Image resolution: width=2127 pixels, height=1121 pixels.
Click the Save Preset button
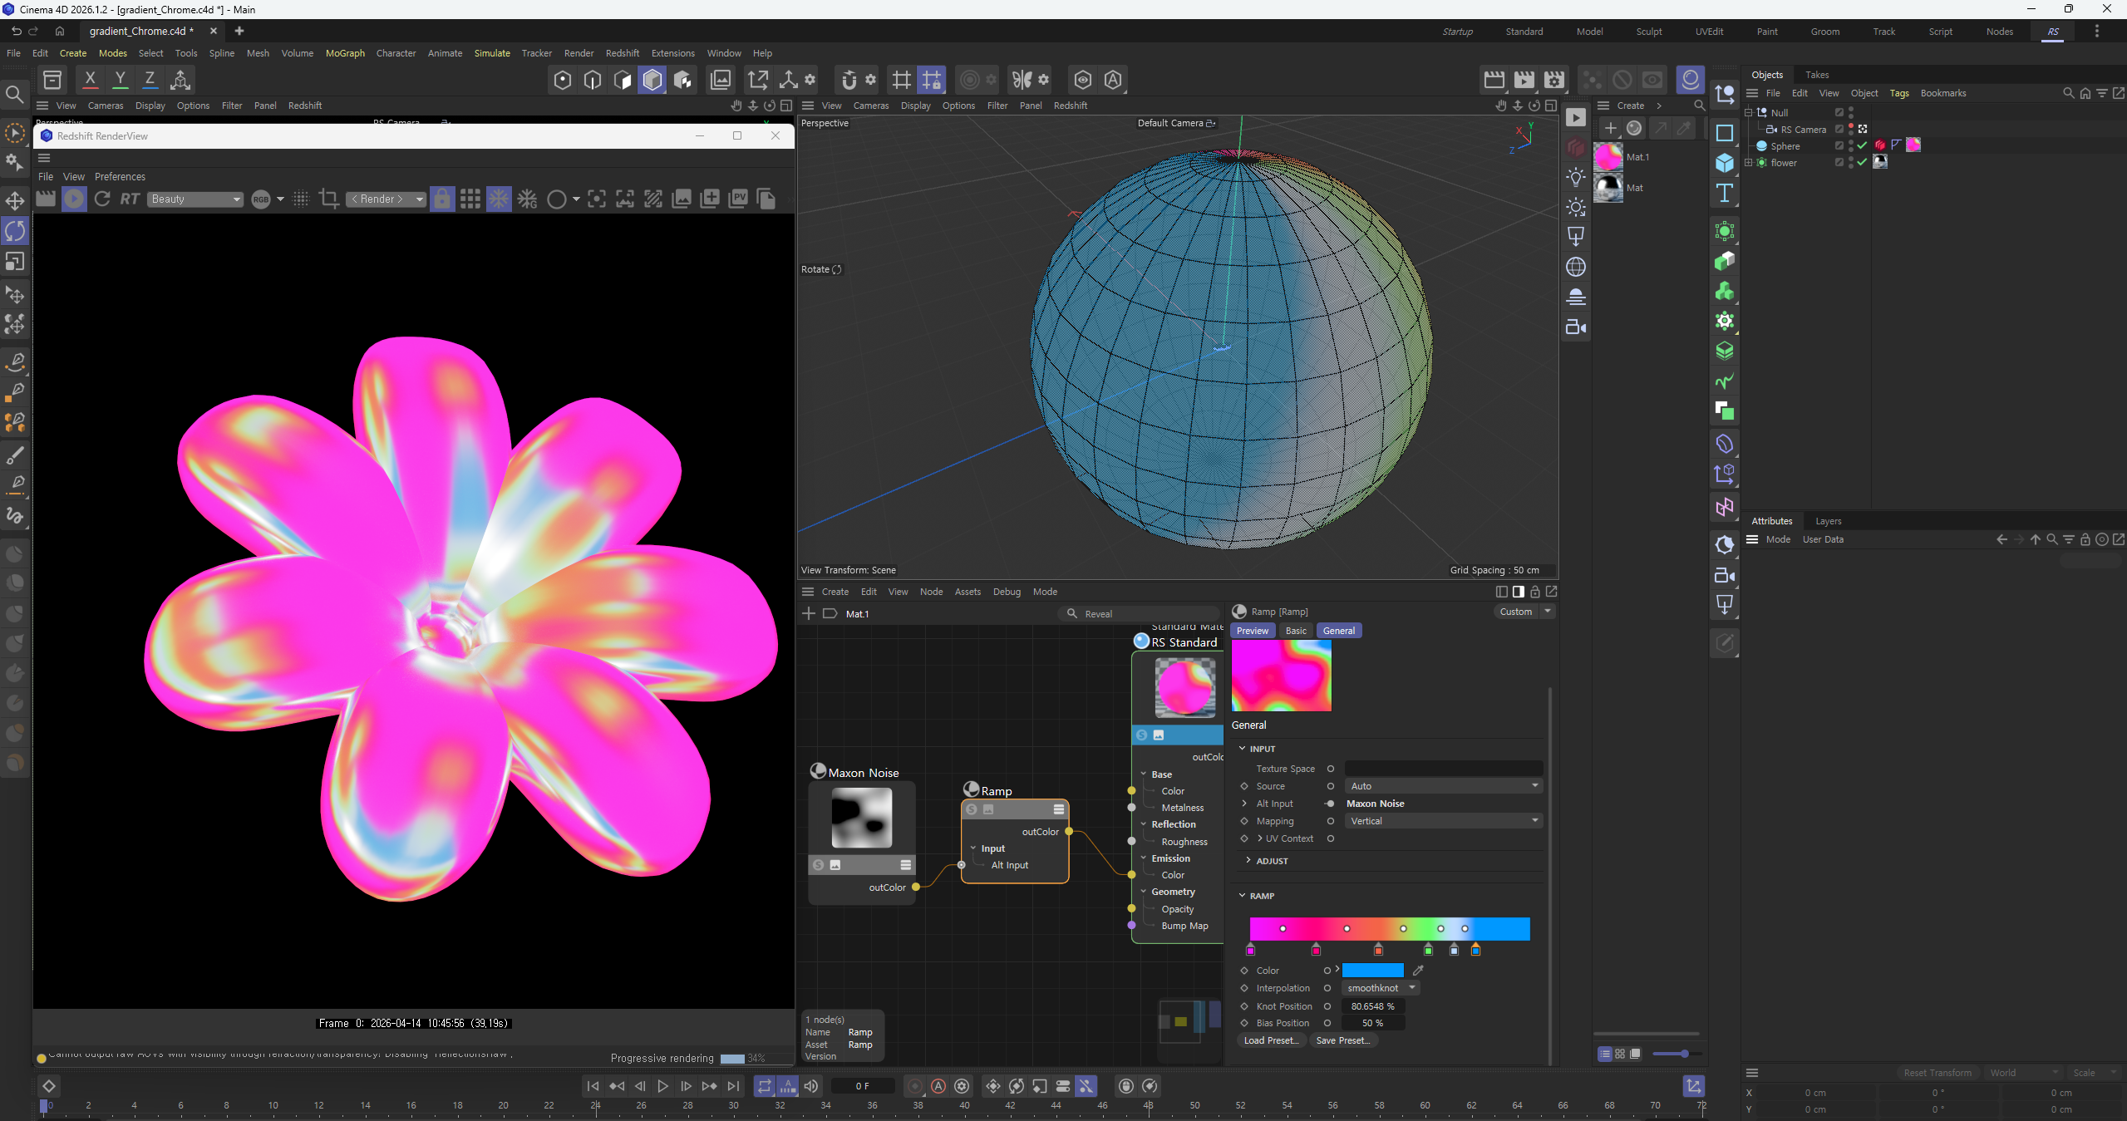pos(1342,1040)
